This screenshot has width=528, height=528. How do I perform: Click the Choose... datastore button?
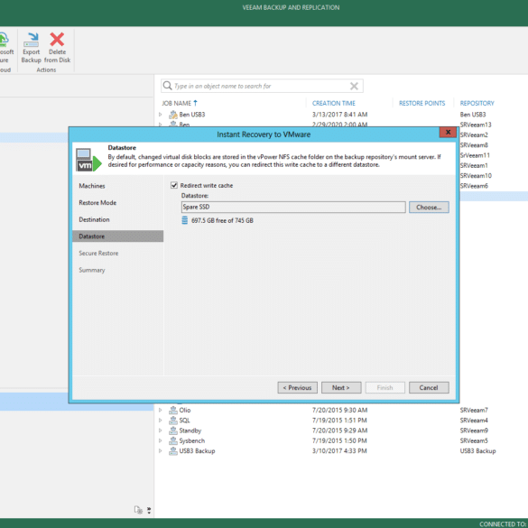click(x=429, y=207)
